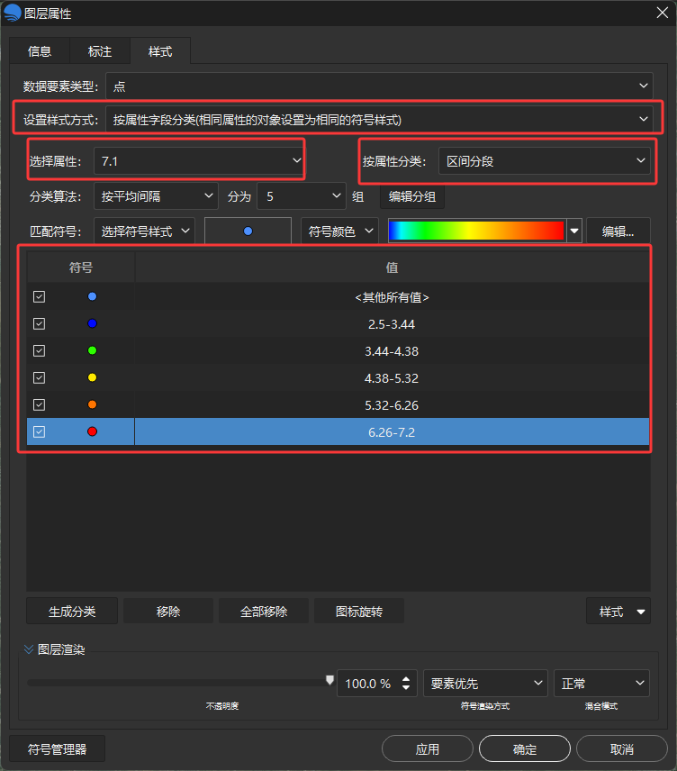Click the blue dot symbol preview box
This screenshot has width=677, height=771.
[x=248, y=231]
